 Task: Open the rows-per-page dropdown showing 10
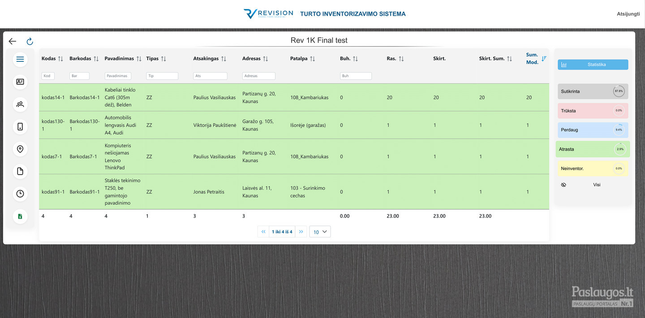pyautogui.click(x=320, y=232)
